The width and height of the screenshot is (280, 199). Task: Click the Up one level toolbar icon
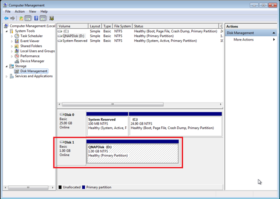(21, 18)
